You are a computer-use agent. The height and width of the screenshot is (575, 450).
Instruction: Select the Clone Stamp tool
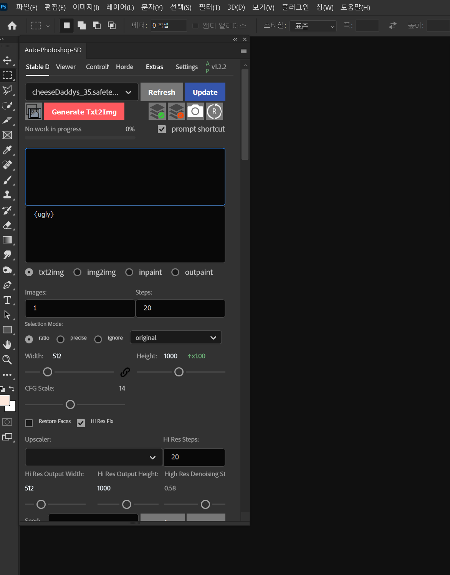[x=7, y=195]
